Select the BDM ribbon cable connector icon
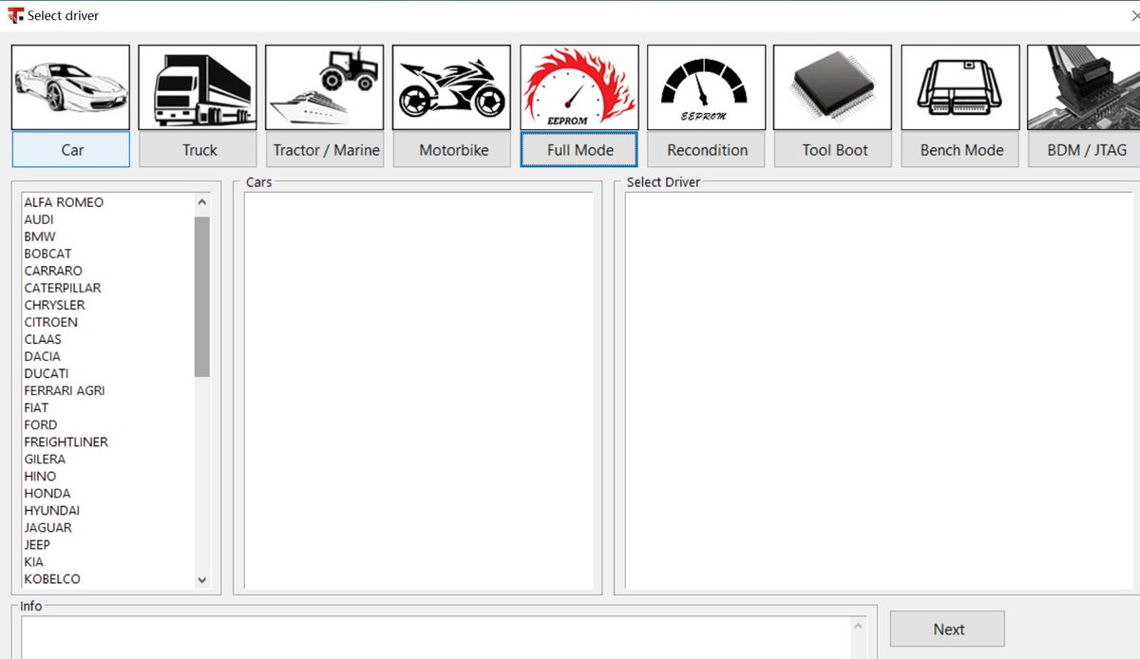1140x659 pixels. click(x=1084, y=87)
